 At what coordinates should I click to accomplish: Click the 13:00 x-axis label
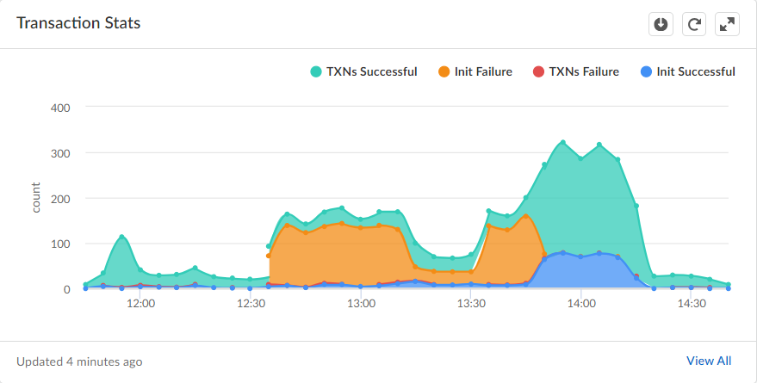(361, 304)
